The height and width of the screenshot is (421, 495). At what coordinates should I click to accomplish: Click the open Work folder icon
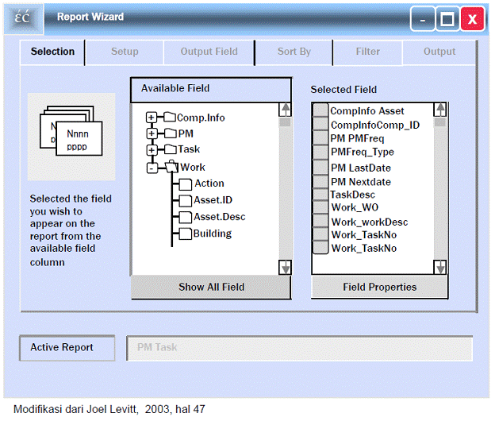[x=172, y=166]
